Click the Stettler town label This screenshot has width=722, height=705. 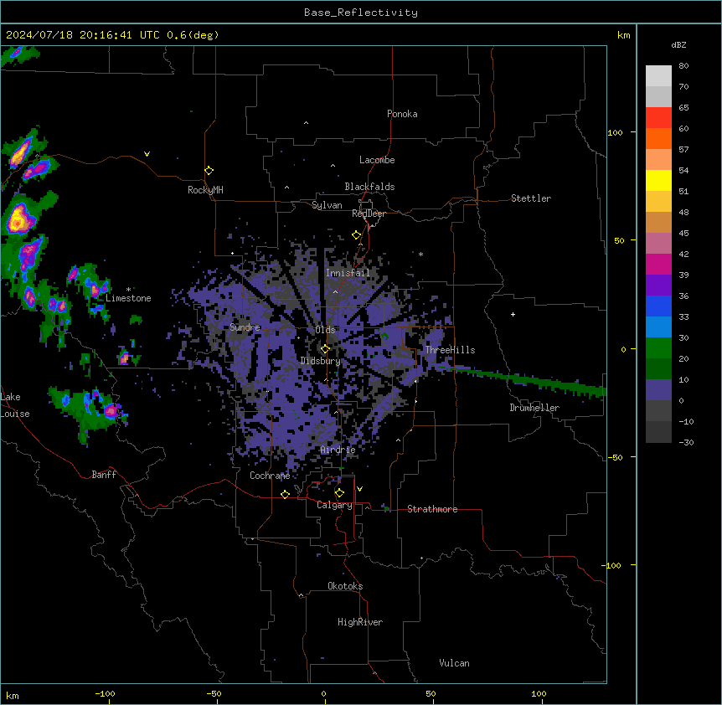tap(531, 198)
